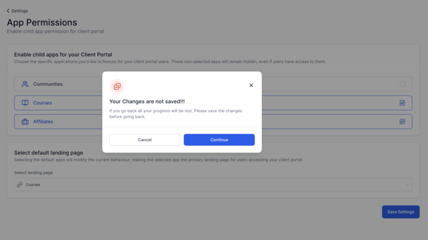Click the red unsaved-changes dialog icon
Image resolution: width=428 pixels, height=240 pixels.
(x=117, y=87)
